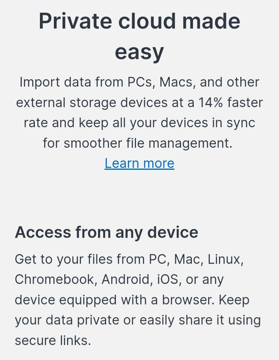Click the words Get to your files
The width and height of the screenshot is (279, 360).
click(64, 259)
